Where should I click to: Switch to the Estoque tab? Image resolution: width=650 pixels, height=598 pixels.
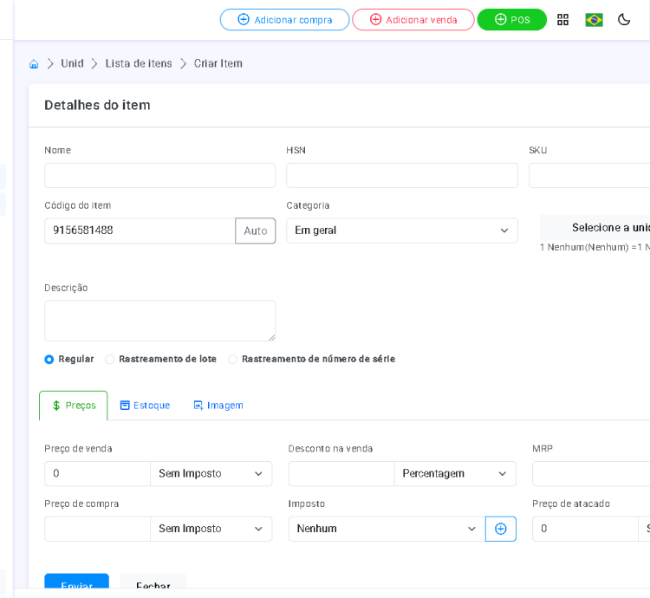[x=145, y=406]
